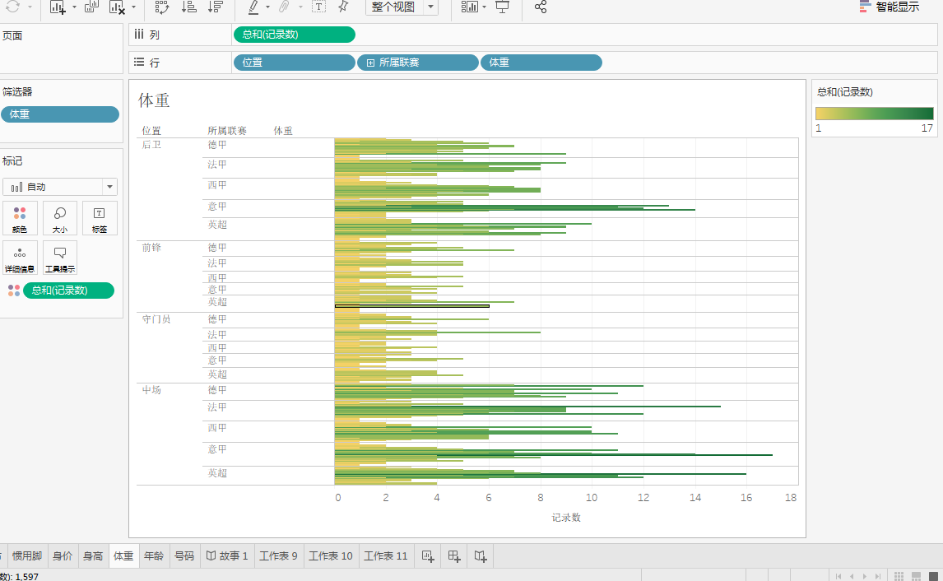Click the 详细信息 detail mark card
Image resolution: width=943 pixels, height=581 pixels.
point(20,258)
